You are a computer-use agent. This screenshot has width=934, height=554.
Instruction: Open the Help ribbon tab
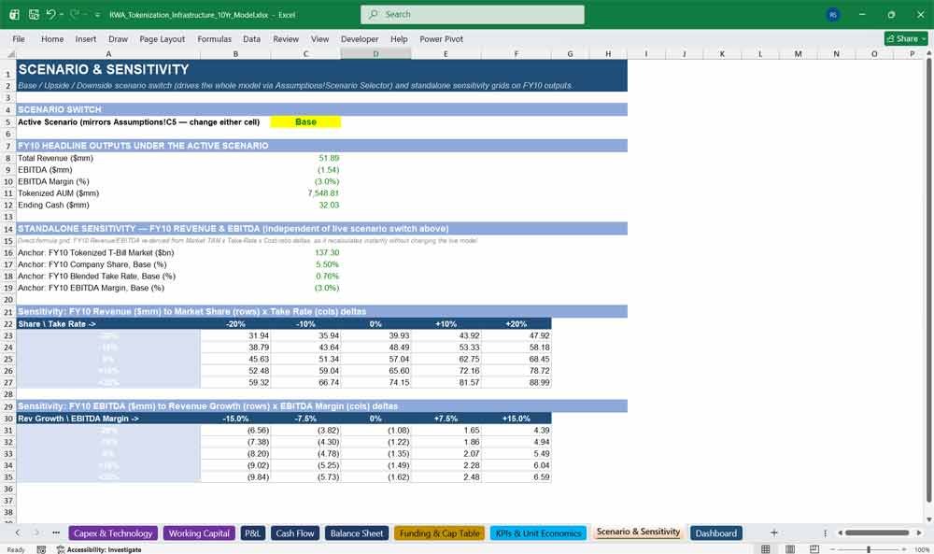click(x=399, y=38)
